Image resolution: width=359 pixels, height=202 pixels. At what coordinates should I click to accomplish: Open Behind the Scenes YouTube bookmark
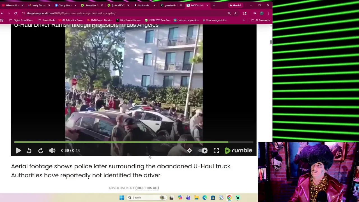point(70,20)
